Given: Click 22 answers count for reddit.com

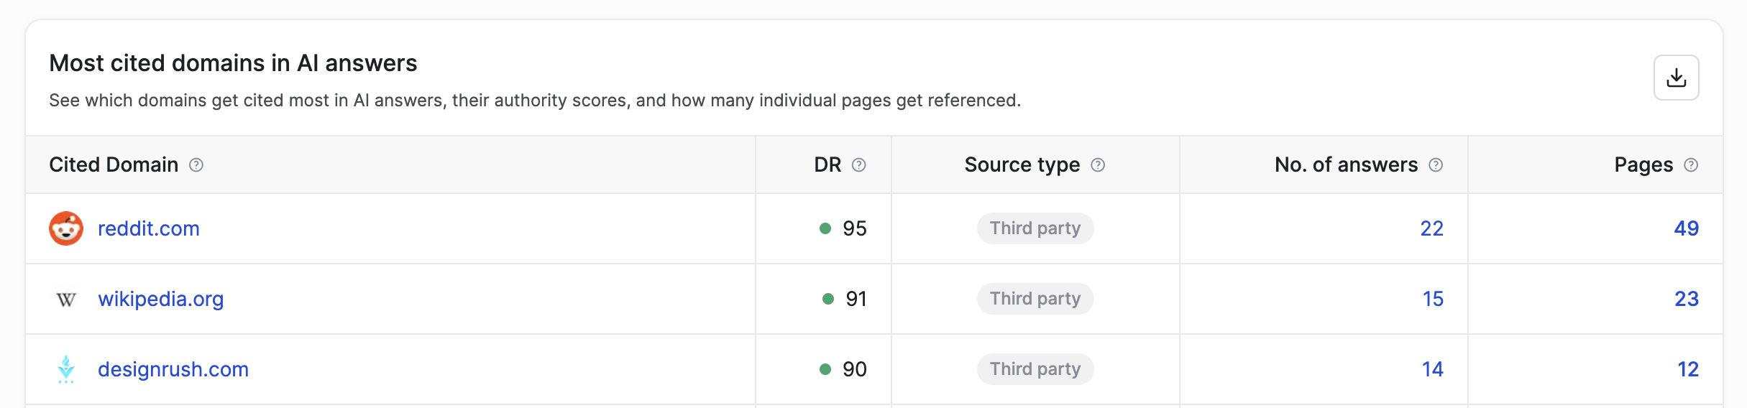Looking at the screenshot, I should pyautogui.click(x=1432, y=228).
